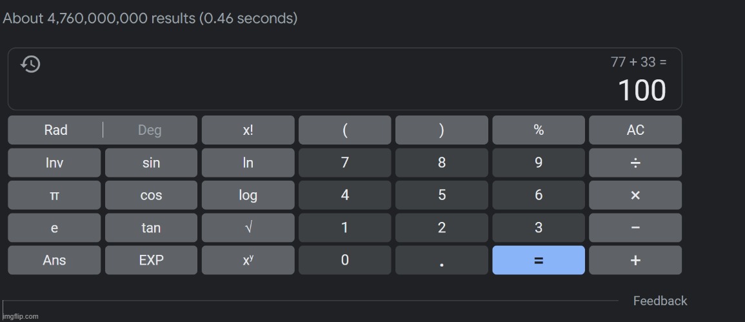The width and height of the screenshot is (745, 322).
Task: Switch angle mode to Rad
Action: 55,130
